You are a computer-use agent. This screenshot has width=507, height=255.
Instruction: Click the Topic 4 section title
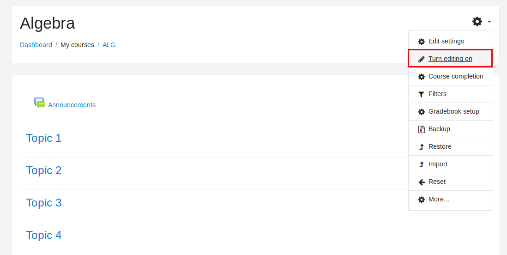click(x=44, y=235)
